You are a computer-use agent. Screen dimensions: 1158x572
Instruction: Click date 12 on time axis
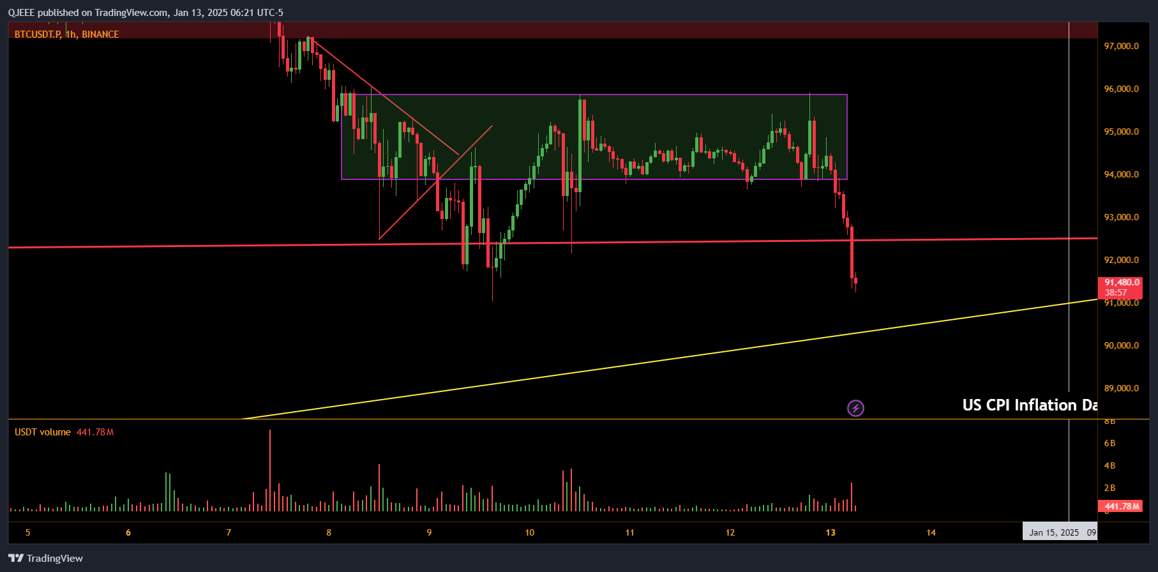pos(730,532)
